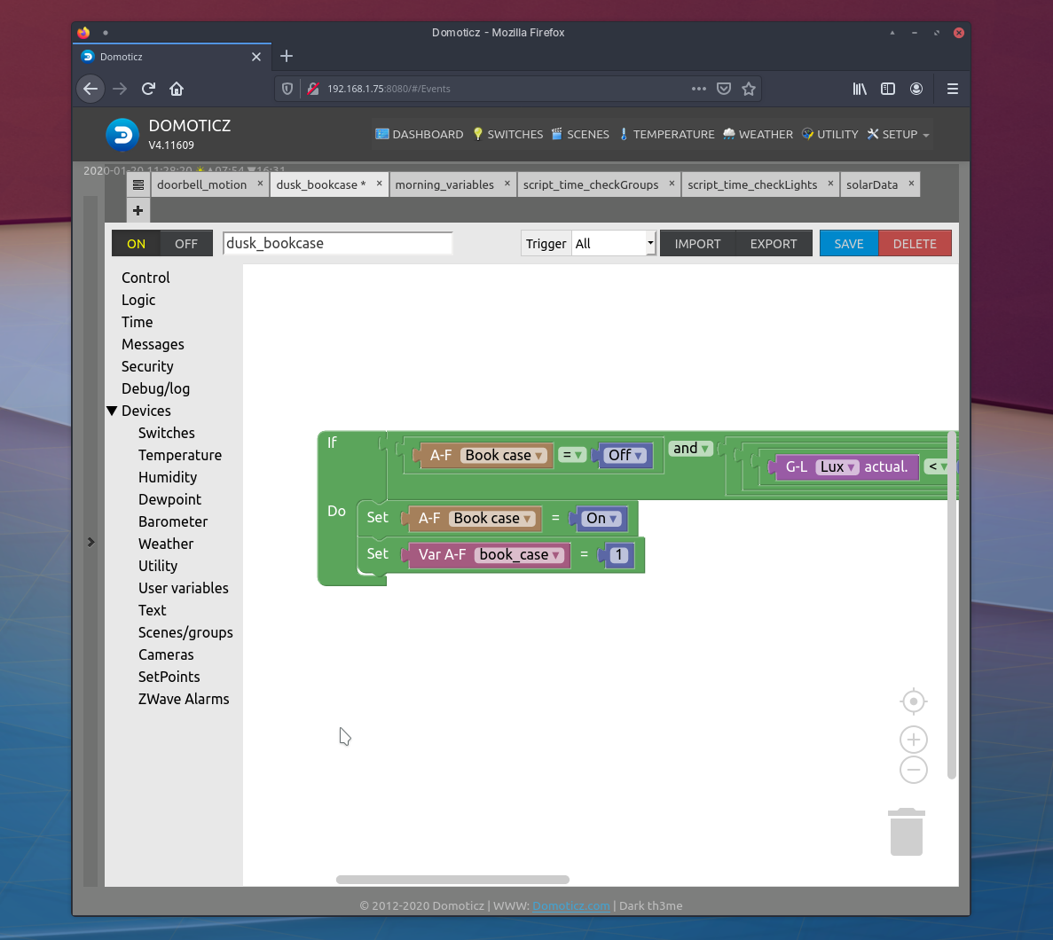The image size is (1053, 940).
Task: Center the workspace with the crosshair icon
Action: point(913,701)
